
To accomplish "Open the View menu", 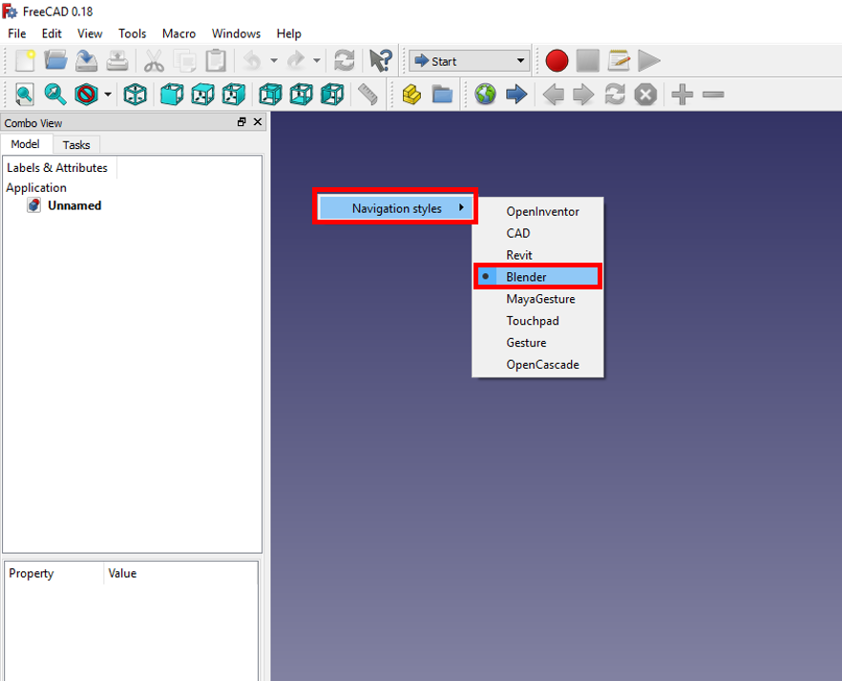I will coord(90,33).
